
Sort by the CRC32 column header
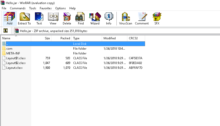click(136, 38)
